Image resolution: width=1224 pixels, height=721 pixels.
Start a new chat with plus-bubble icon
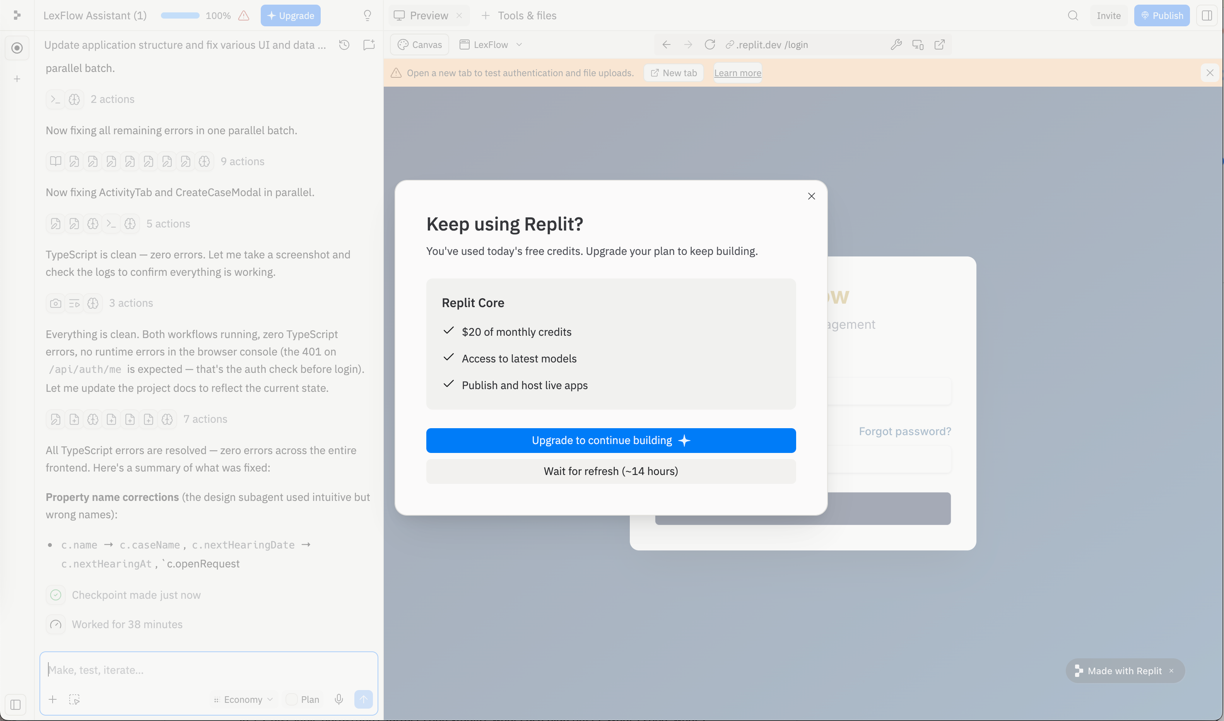[x=369, y=45]
